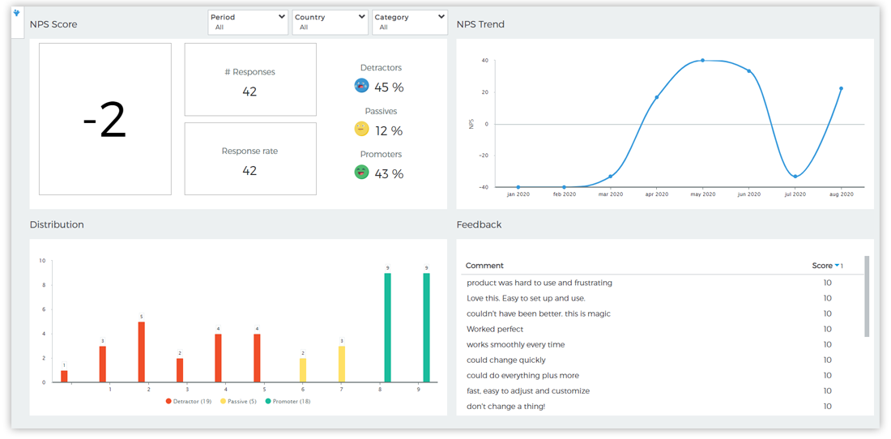Screen dimensions: 891x439
Task: Open the Category filter dropdown
Action: click(410, 22)
